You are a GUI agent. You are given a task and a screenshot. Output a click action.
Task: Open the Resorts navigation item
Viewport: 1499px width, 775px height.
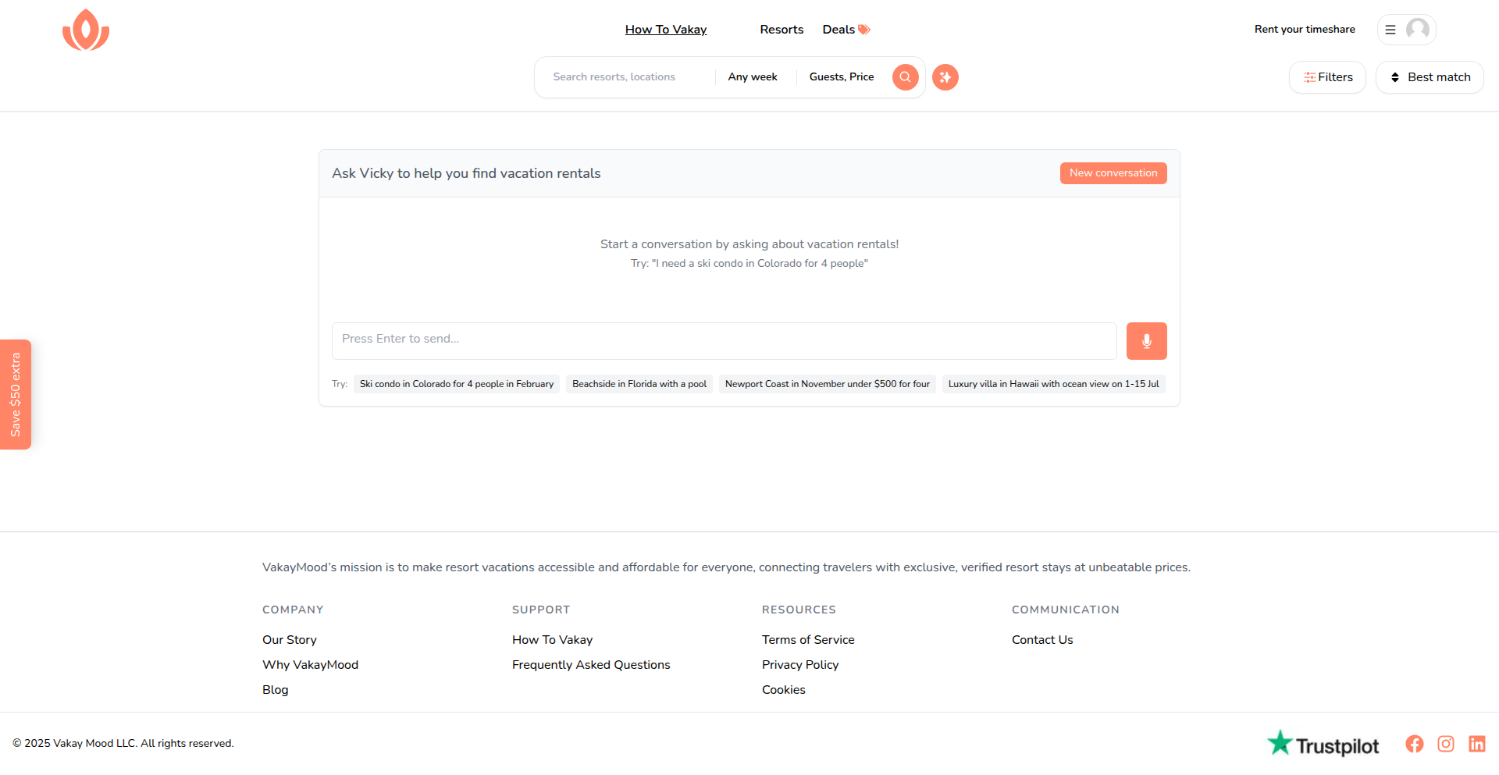[x=782, y=30]
